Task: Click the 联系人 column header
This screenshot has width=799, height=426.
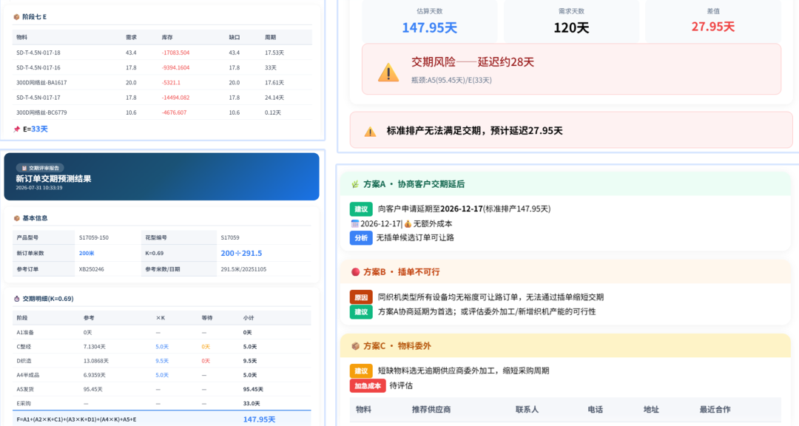Action: (x=527, y=410)
